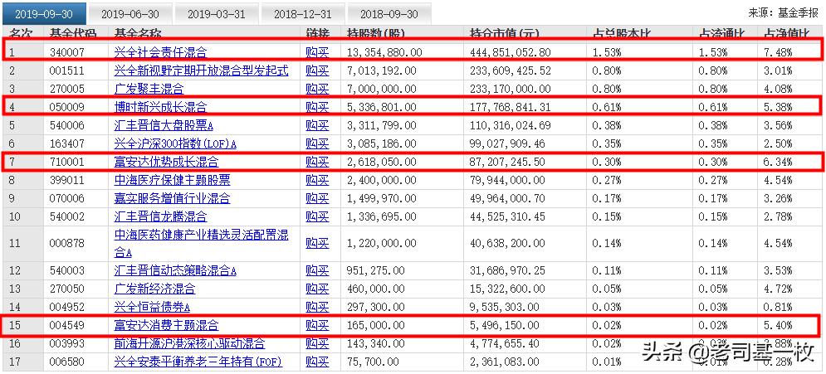Click market value 233,170,000.00
The width and height of the screenshot is (826, 374).
(x=511, y=89)
